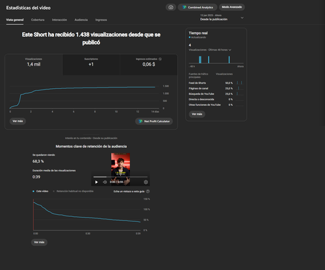
Task: Click the info icon beside Ingresos estimados
Action: 160,59
